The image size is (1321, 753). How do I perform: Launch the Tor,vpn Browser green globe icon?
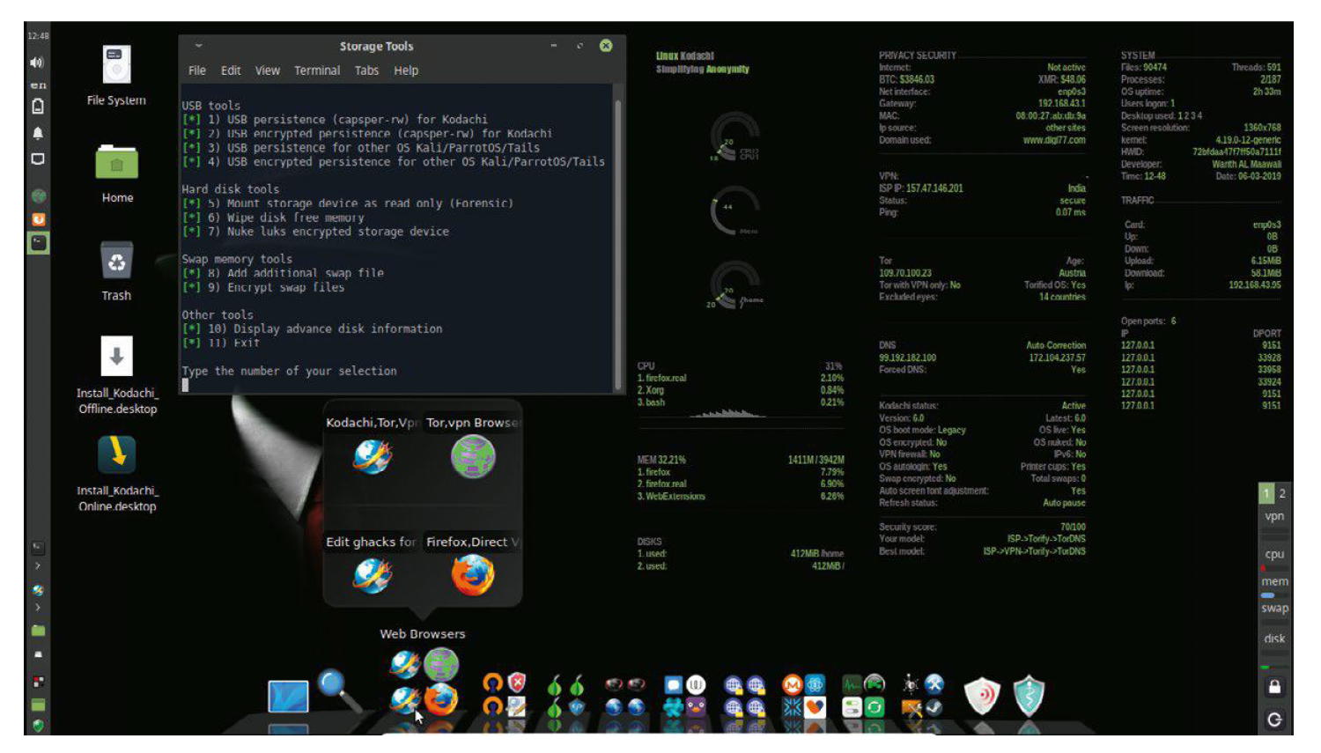pos(473,457)
